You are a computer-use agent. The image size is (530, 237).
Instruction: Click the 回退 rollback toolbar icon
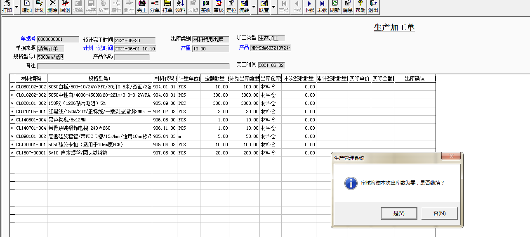pyautogui.click(x=65, y=7)
